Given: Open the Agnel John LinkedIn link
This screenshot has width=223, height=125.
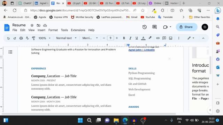Looking at the screenshot, I should pos(141,50).
